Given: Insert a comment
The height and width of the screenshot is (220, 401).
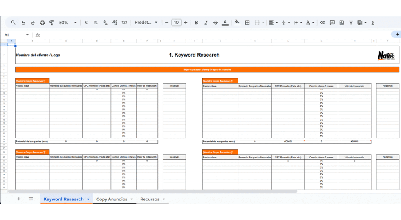Looking at the screenshot, I should click(x=332, y=23).
